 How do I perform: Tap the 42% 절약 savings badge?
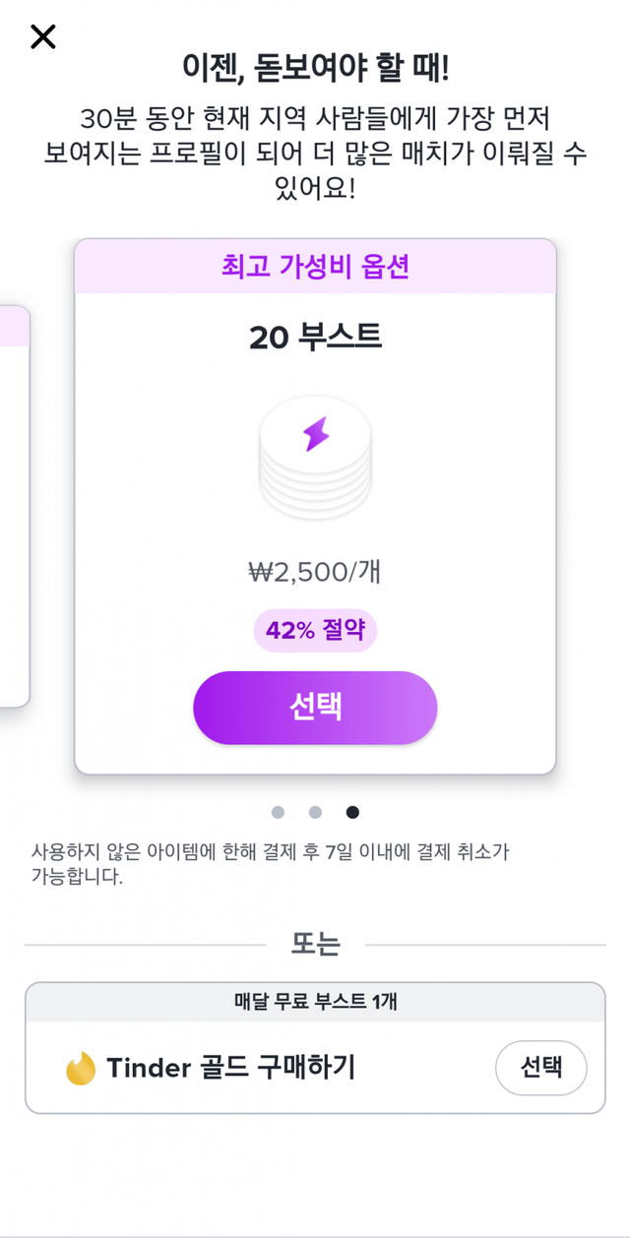coord(315,631)
